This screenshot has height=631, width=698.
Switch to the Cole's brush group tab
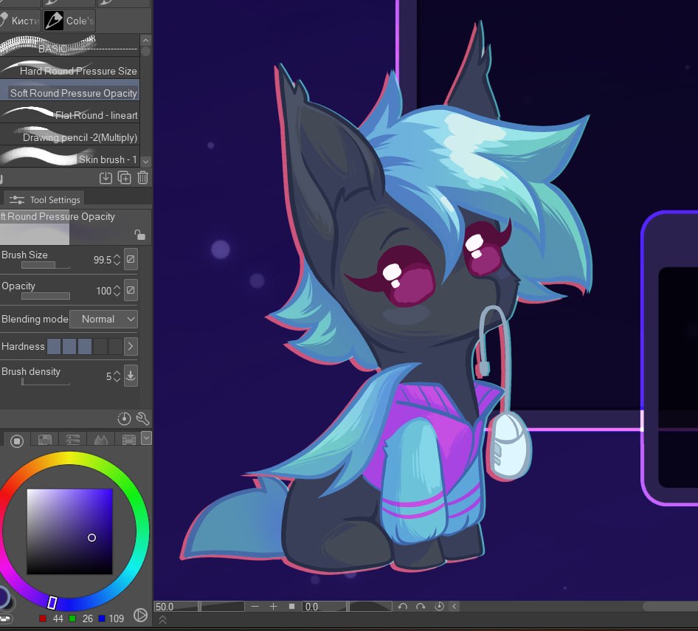69,21
